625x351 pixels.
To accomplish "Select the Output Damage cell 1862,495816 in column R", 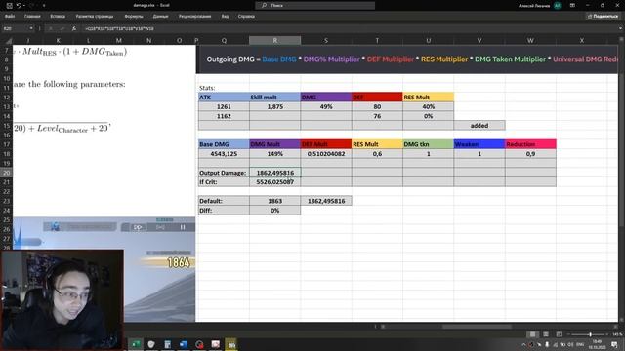I will pyautogui.click(x=275, y=173).
